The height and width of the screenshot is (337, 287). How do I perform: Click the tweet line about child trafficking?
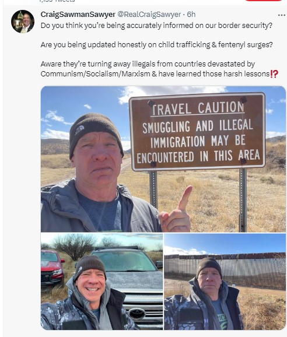(156, 45)
